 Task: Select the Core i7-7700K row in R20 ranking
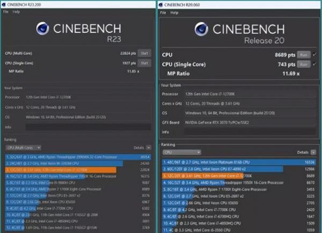(239, 209)
